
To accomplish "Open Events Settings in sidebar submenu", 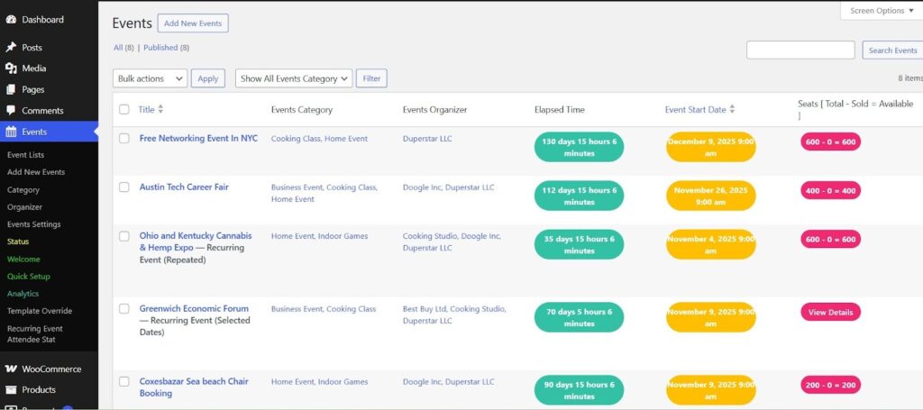I will tap(34, 224).
